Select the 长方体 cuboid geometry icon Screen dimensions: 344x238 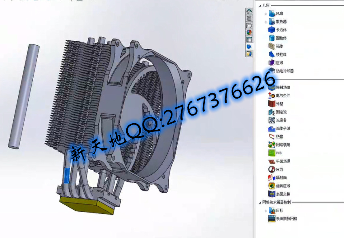point(272,30)
